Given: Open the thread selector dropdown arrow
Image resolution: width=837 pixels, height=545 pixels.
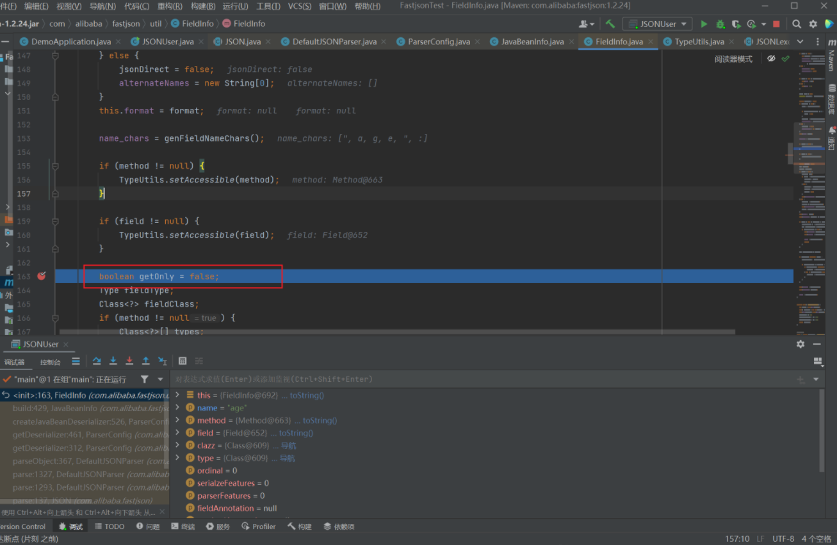Looking at the screenshot, I should point(160,379).
